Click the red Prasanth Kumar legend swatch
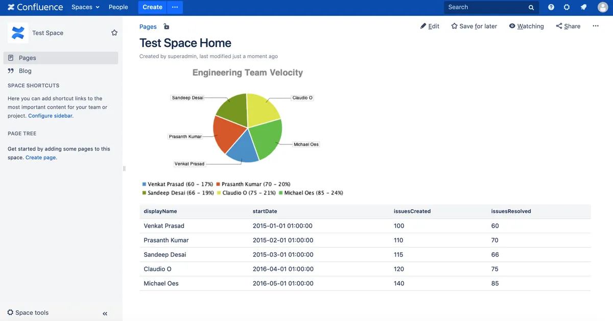This screenshot has height=321, width=613. (x=218, y=184)
